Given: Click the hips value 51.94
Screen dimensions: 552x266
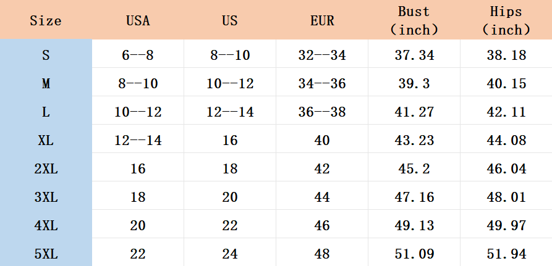Looking at the screenshot, I should [x=506, y=254].
